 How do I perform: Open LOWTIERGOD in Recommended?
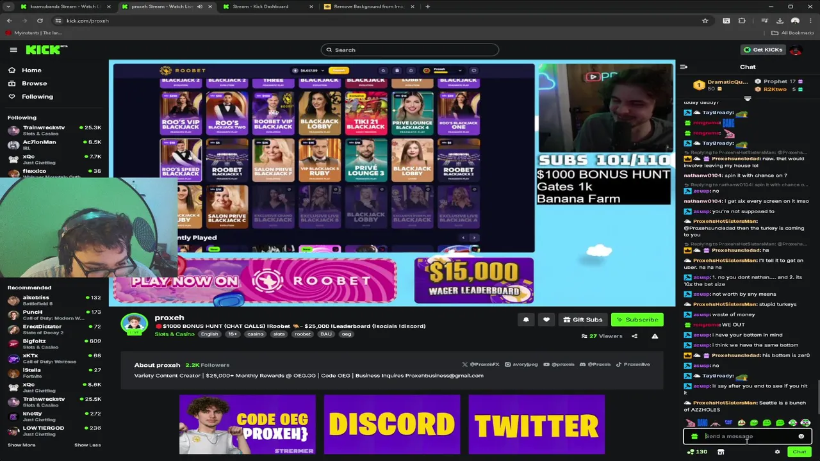(x=54, y=430)
